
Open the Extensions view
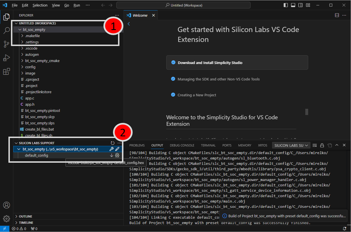(6, 72)
